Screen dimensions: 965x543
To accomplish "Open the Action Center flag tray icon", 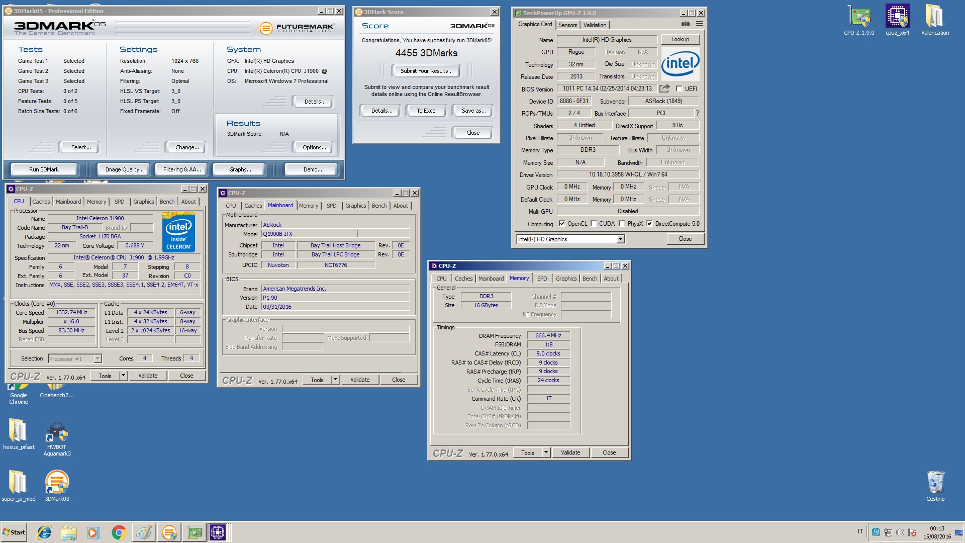I will [x=912, y=532].
